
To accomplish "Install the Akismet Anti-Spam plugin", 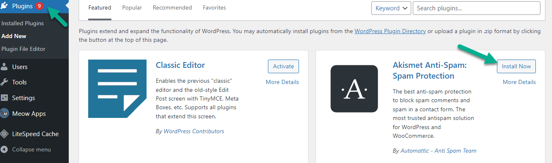I will 516,66.
